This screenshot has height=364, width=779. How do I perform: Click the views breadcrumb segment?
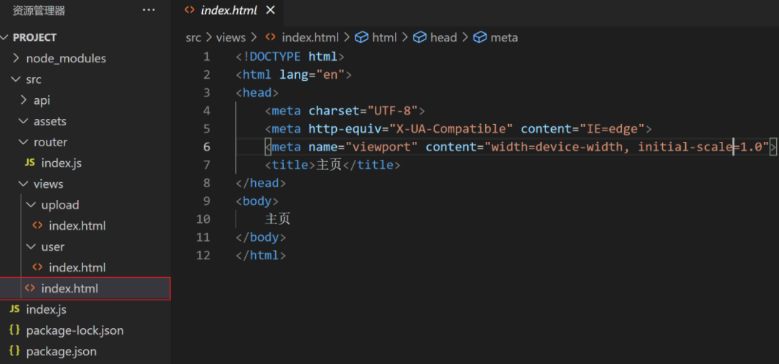[x=231, y=37]
